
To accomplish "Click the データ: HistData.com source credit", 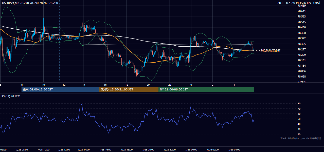I will 301,138.
